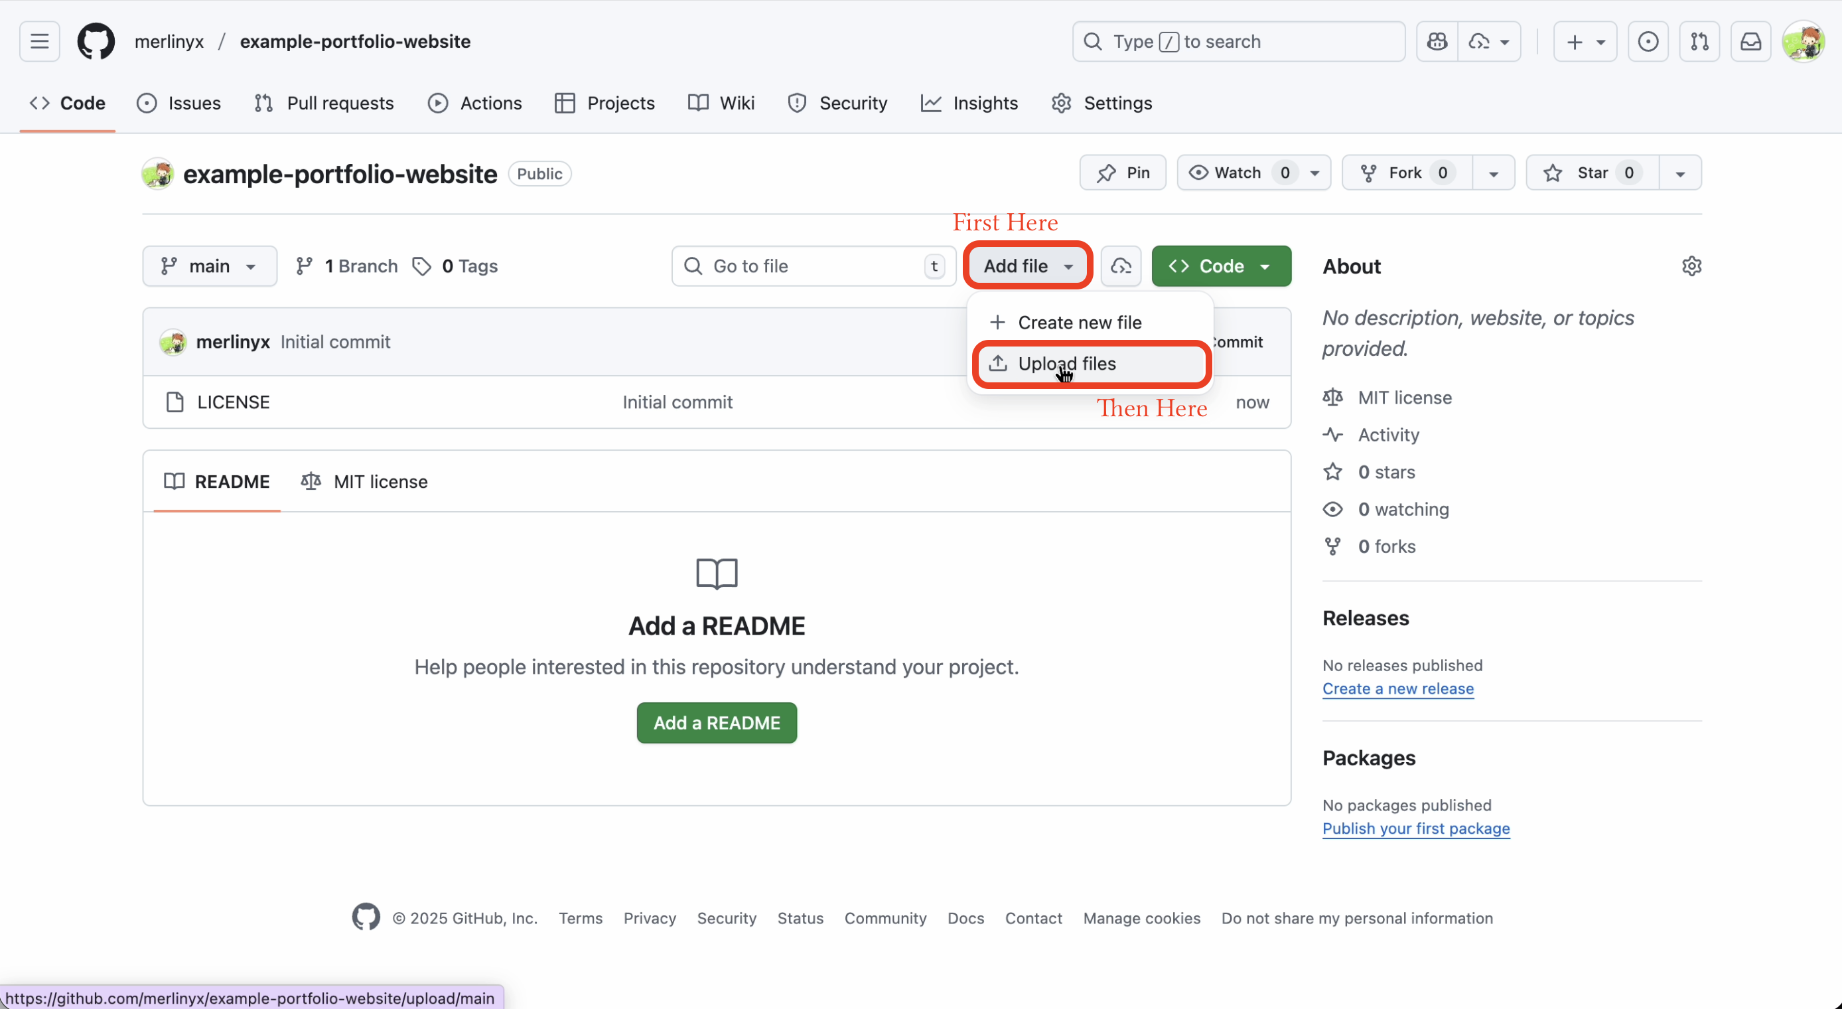Screen dimensions: 1842x1009
Task: Open the issues icon in the header
Action: (1648, 42)
